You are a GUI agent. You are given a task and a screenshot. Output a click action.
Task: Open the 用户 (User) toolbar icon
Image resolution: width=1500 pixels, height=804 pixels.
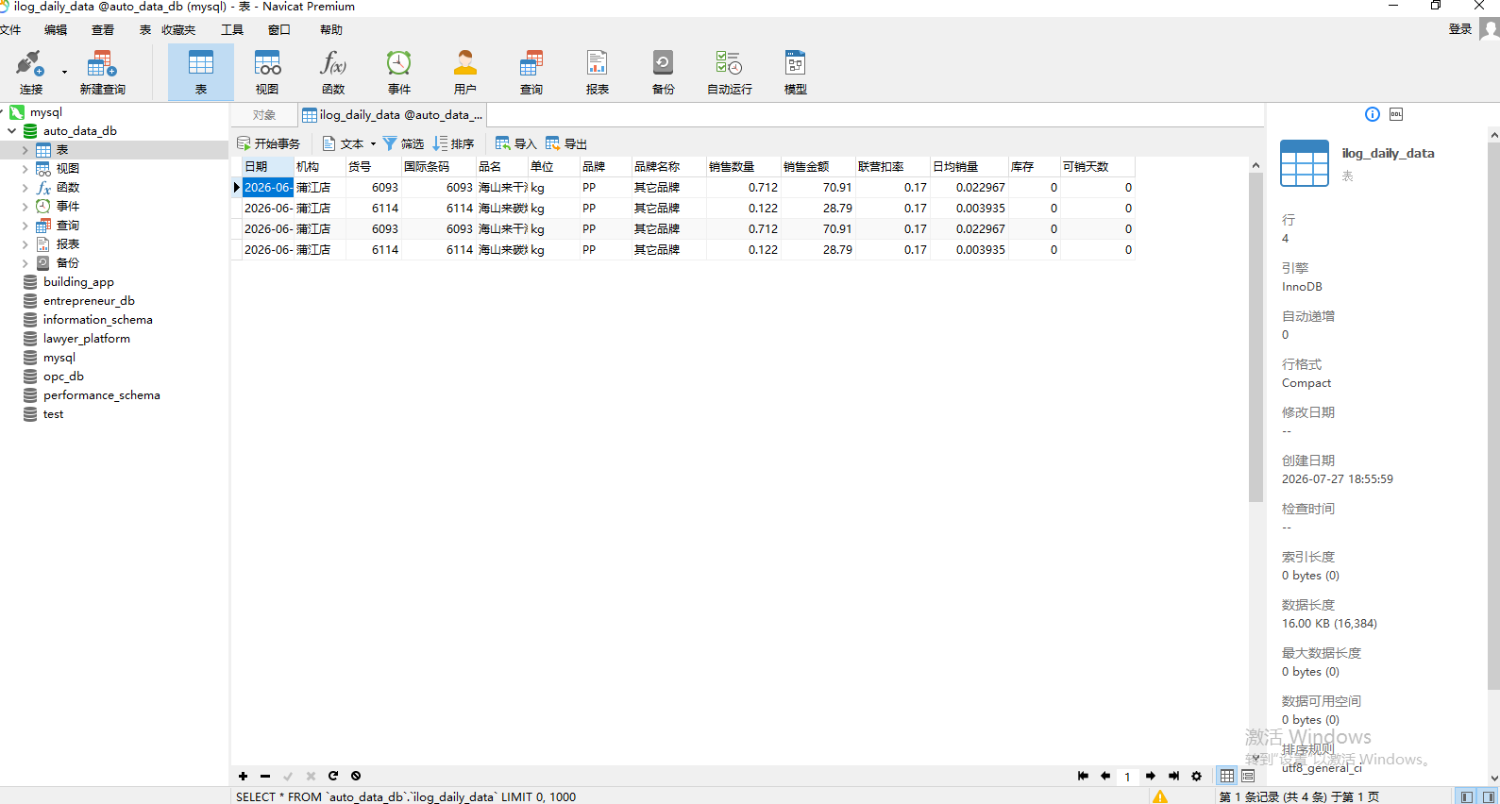465,73
